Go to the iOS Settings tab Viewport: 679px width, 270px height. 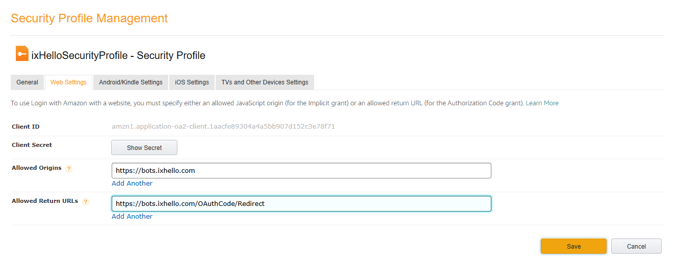click(x=192, y=82)
